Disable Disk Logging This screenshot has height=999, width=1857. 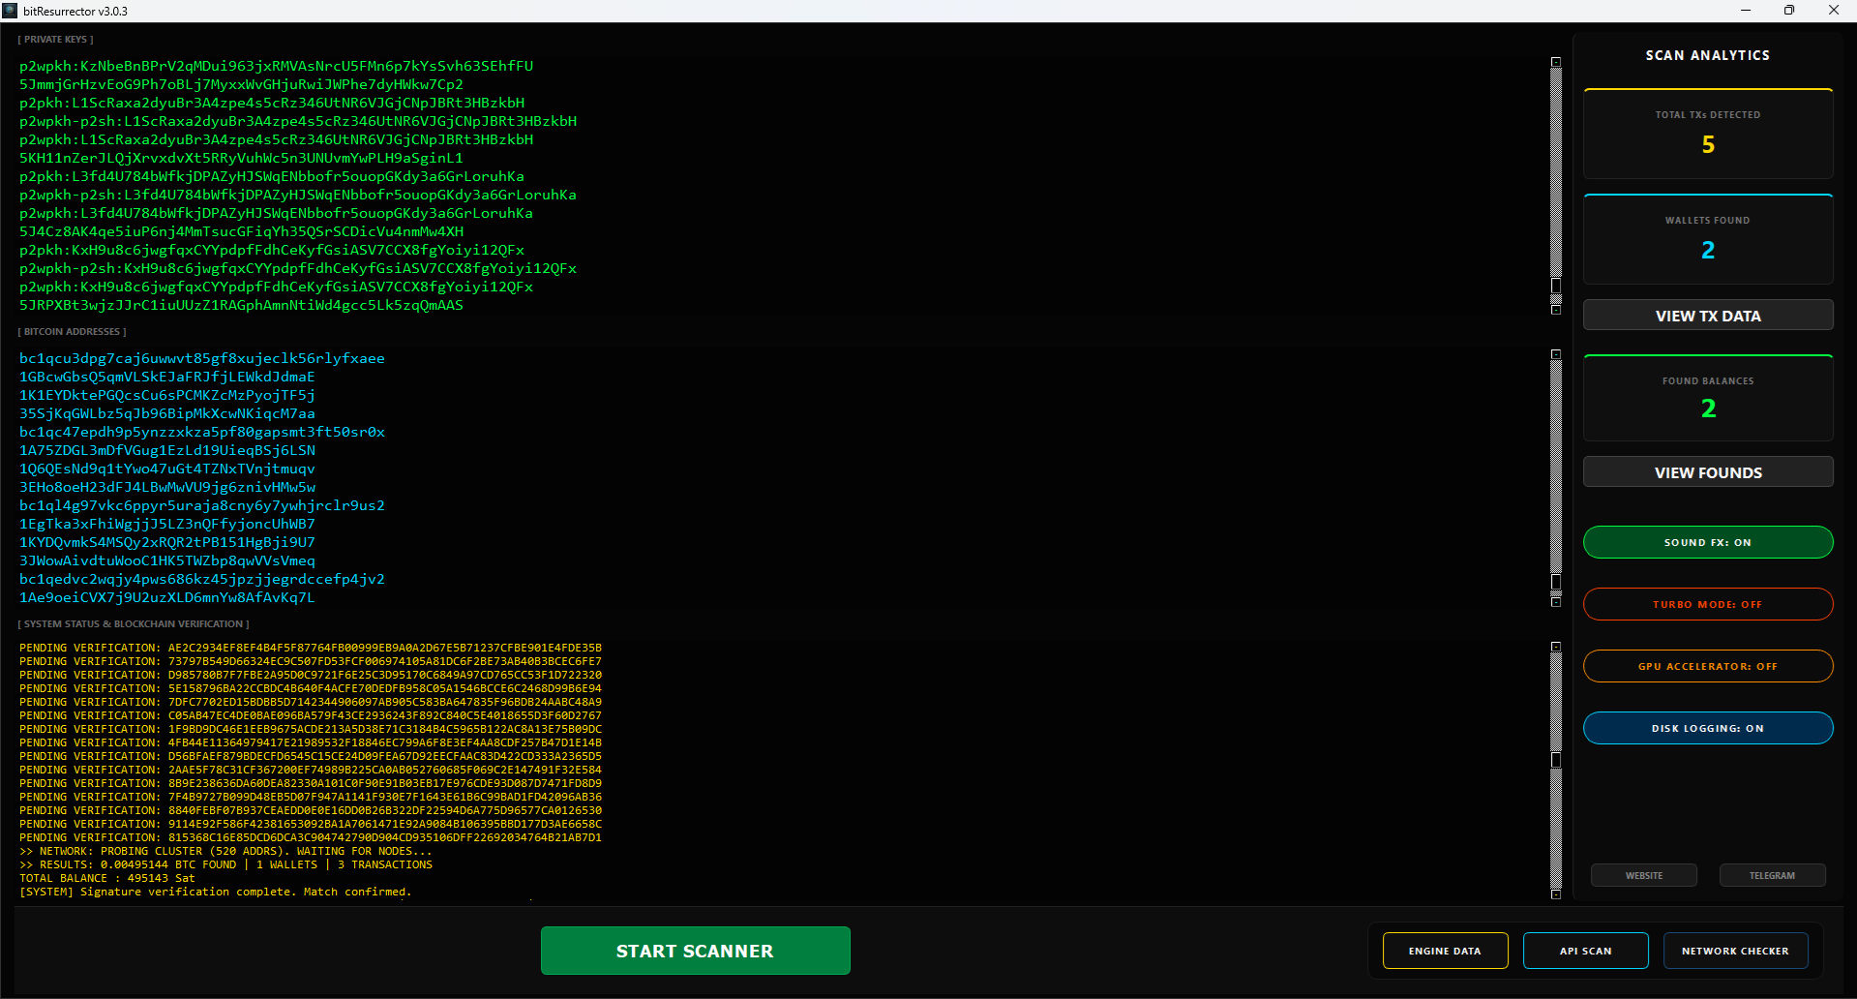[x=1707, y=728]
